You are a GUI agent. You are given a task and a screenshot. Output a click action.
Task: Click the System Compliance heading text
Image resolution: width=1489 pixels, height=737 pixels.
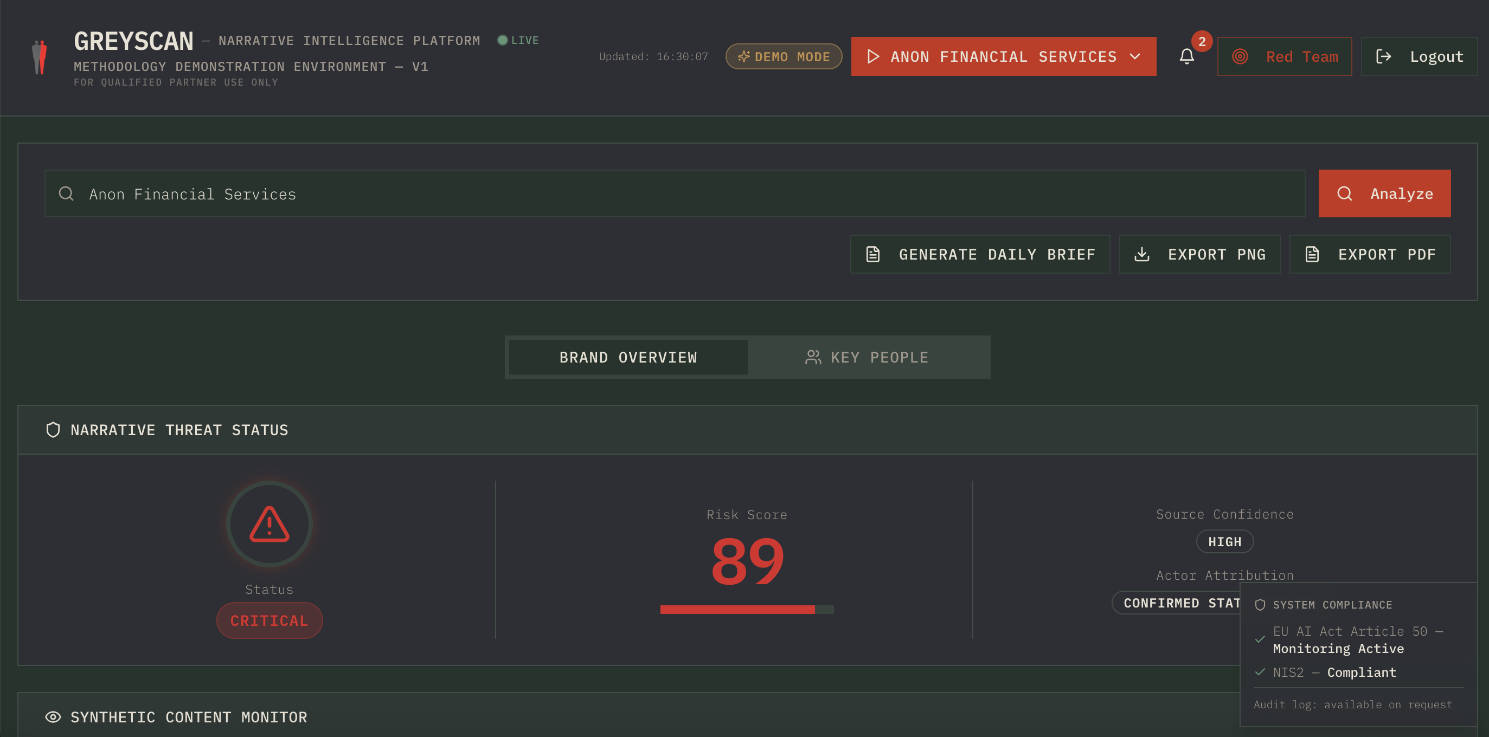pos(1332,605)
